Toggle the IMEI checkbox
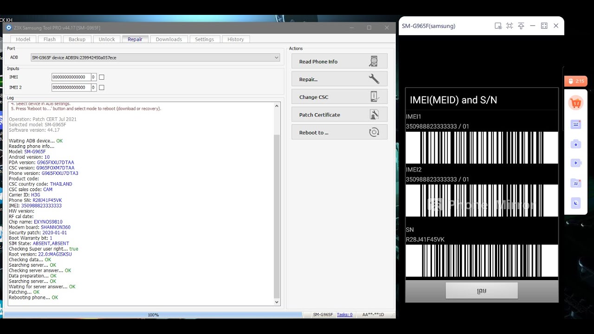 102,77
